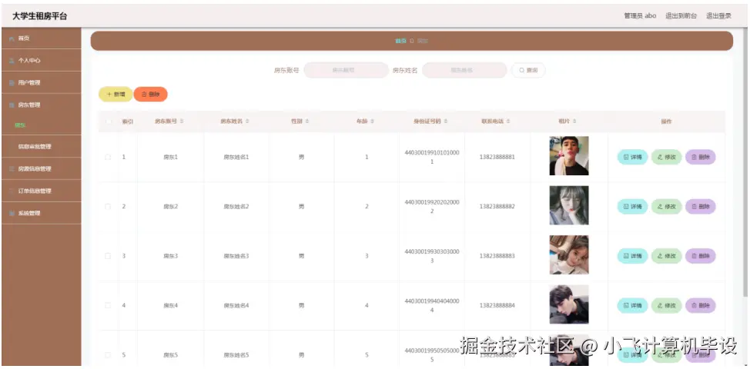The width and height of the screenshot is (750, 369).
Task: Select the green 房东 submenu item
Action: 20,125
